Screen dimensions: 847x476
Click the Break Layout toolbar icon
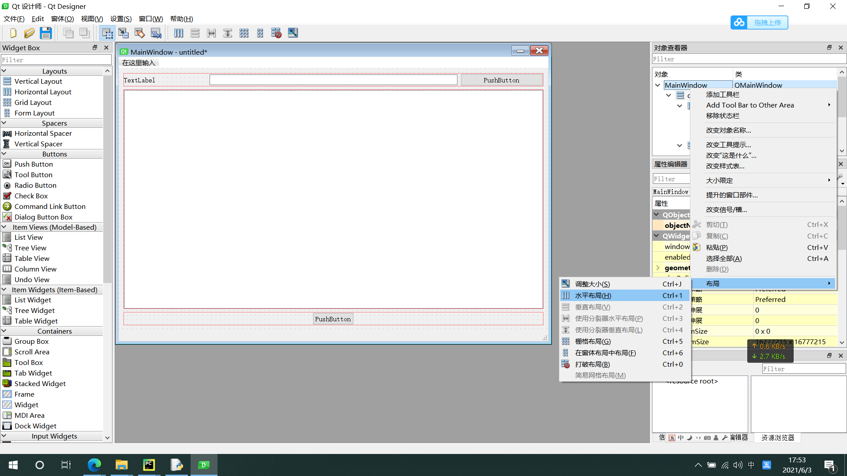(276, 33)
